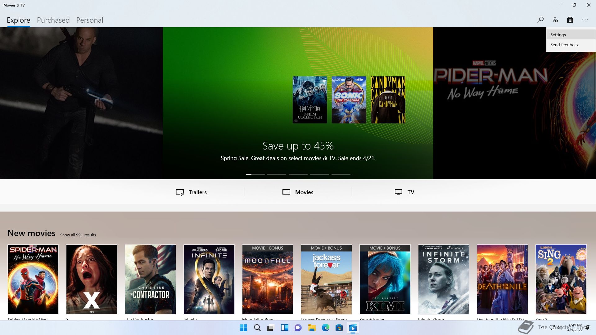Open taskbar Search icon
596x335 pixels.
point(257,328)
